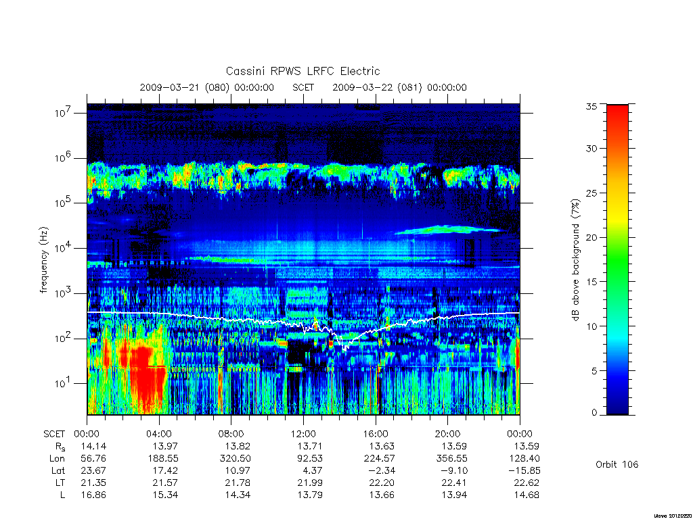Click the 'frequency (Hz)' axis label
The height and width of the screenshot is (519, 693).
point(44,260)
